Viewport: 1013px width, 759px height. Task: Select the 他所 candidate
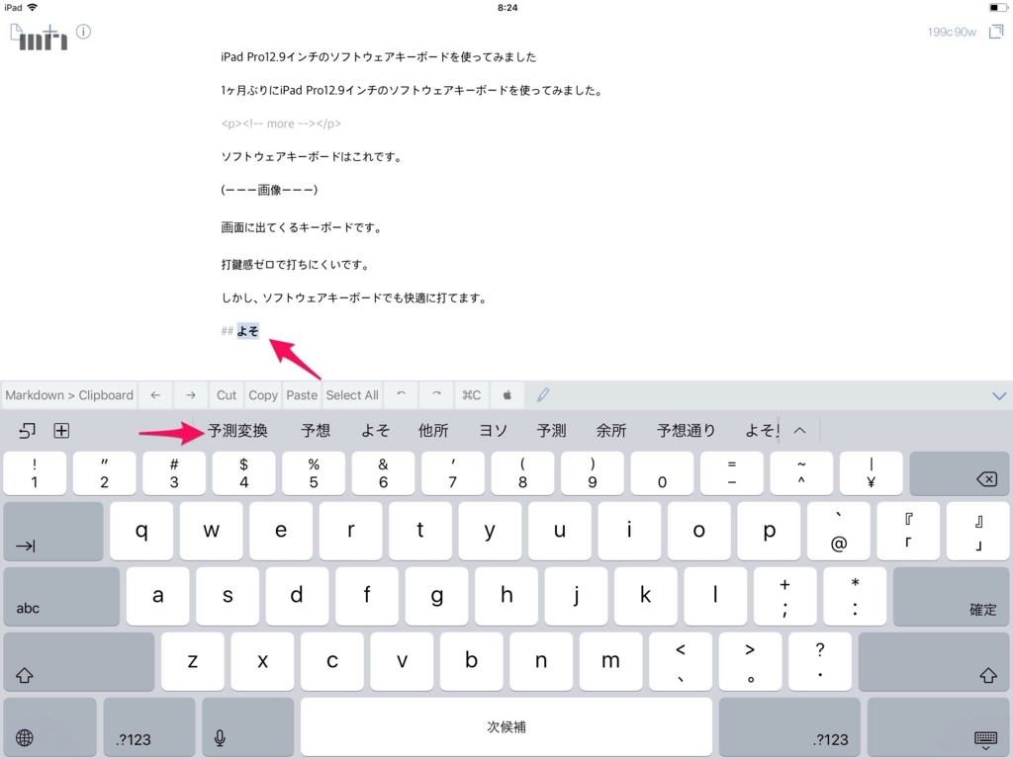click(x=433, y=431)
